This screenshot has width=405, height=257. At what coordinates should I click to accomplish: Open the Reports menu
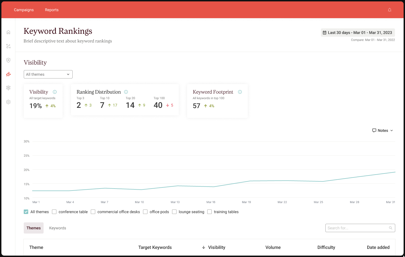click(52, 10)
